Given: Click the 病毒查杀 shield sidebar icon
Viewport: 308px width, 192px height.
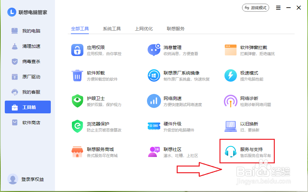Looking at the screenshot, I should pyautogui.click(x=14, y=61).
